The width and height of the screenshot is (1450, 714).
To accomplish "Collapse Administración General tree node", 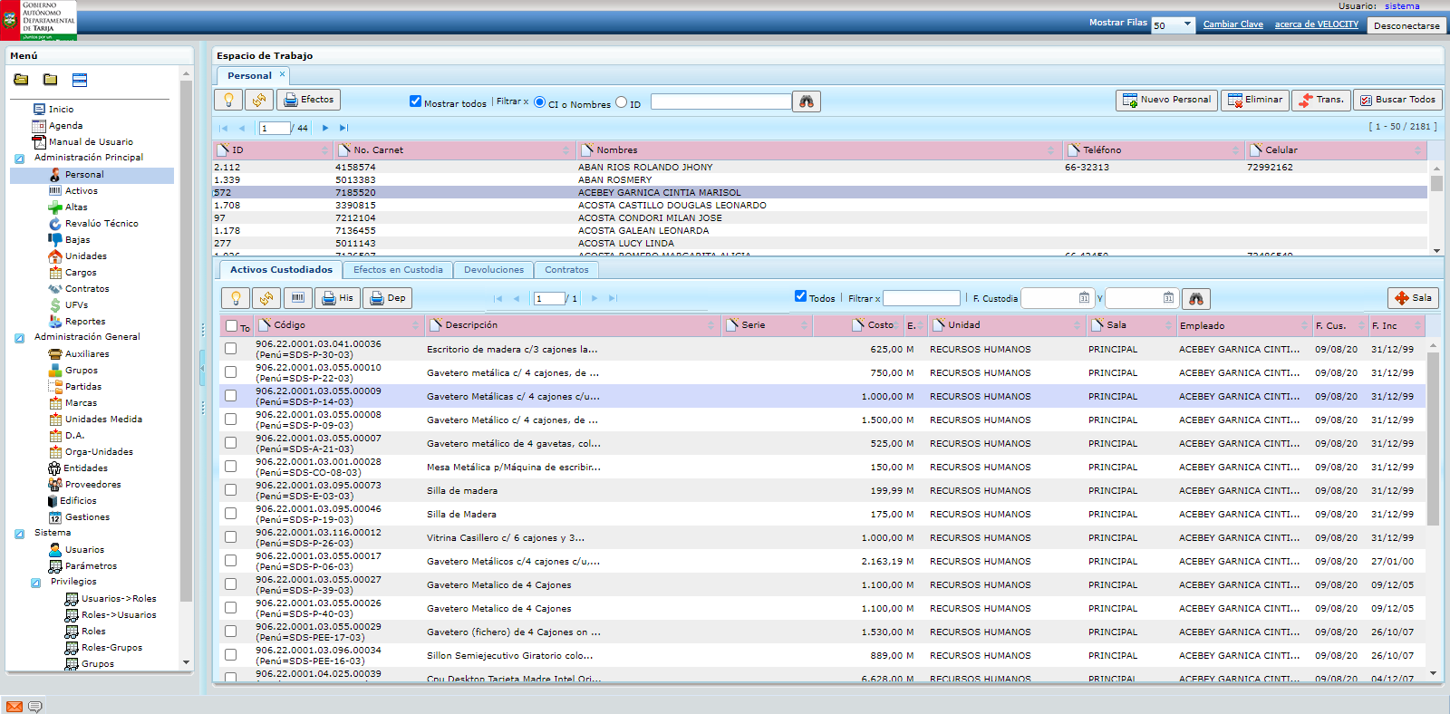I will [19, 338].
